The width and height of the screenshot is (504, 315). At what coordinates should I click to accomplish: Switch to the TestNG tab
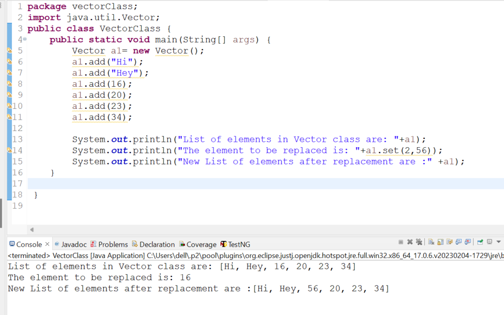(x=235, y=244)
